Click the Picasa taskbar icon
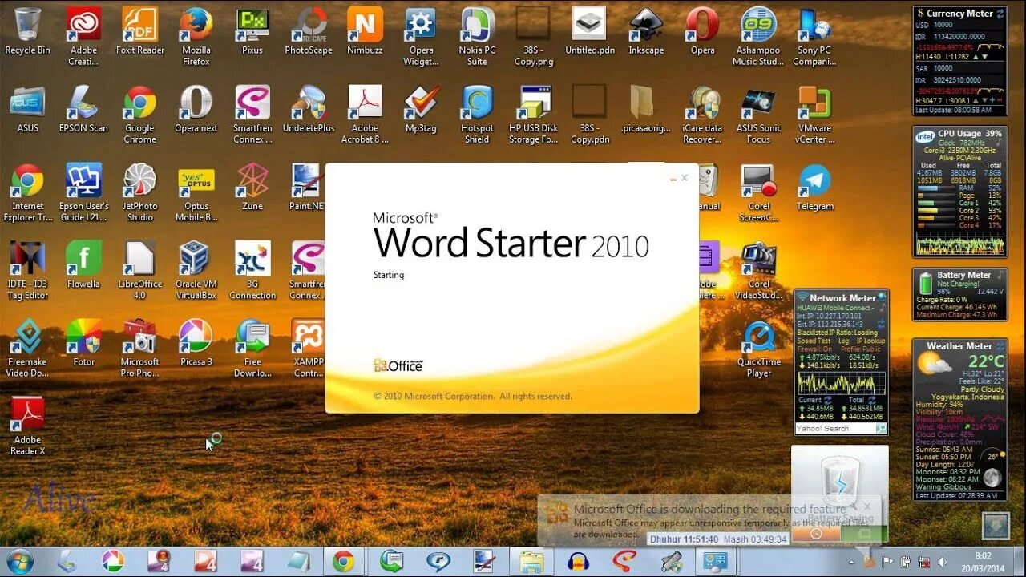 point(113,561)
